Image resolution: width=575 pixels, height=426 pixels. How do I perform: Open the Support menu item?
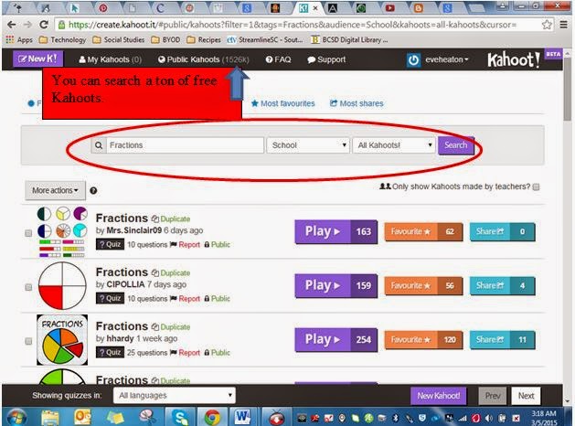[326, 59]
